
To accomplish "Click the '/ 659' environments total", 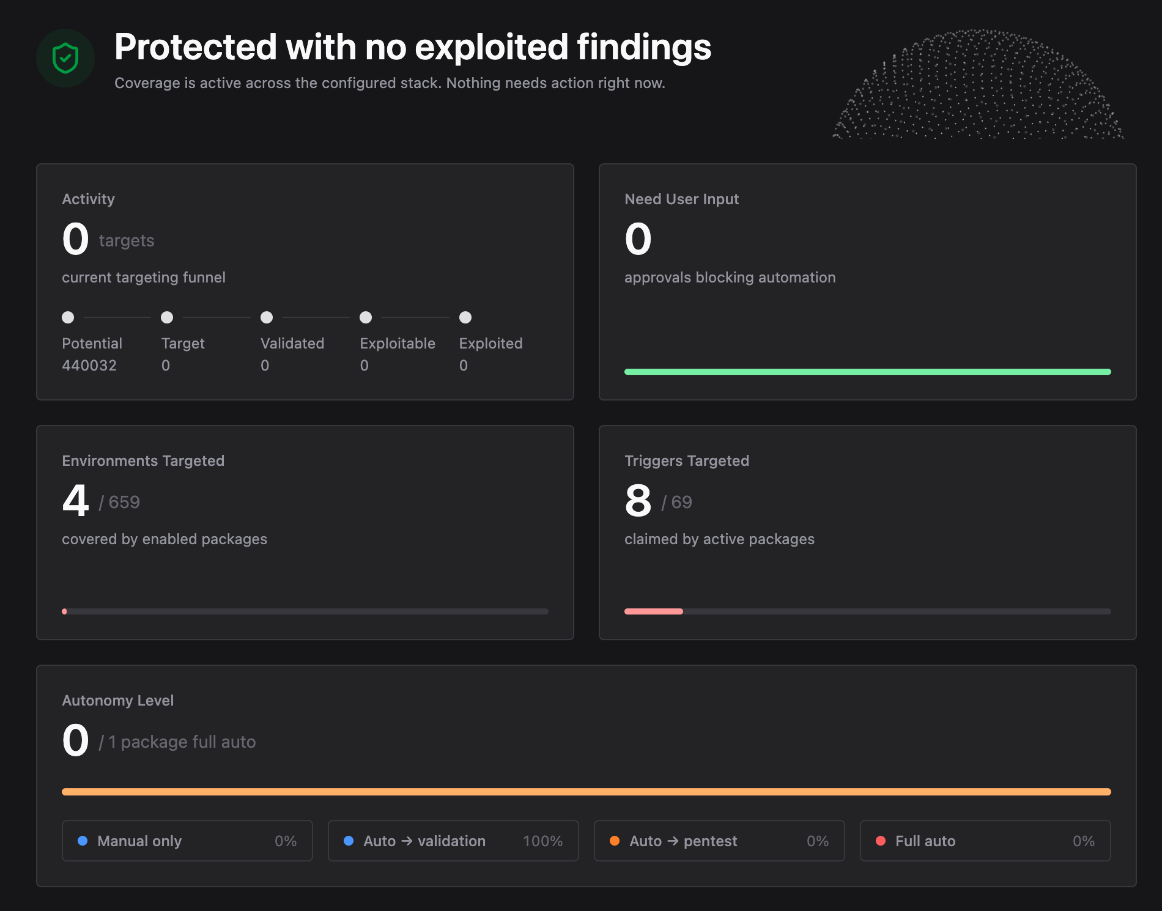I will (x=119, y=503).
